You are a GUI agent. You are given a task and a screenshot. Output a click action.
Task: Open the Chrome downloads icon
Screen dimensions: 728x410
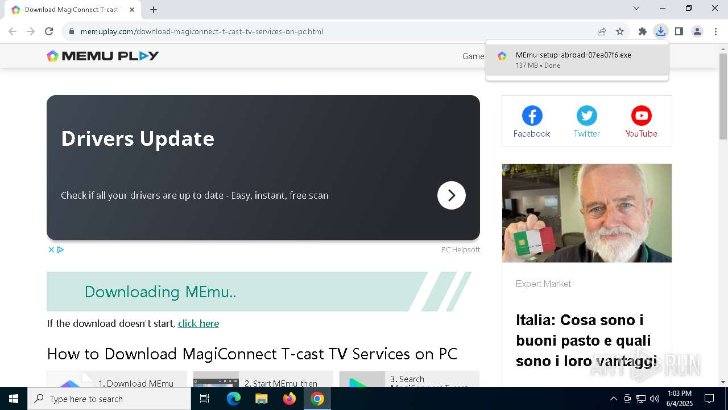point(661,31)
